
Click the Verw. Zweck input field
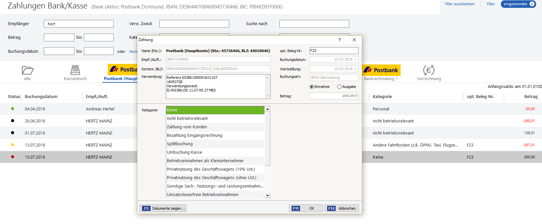[x=194, y=24]
